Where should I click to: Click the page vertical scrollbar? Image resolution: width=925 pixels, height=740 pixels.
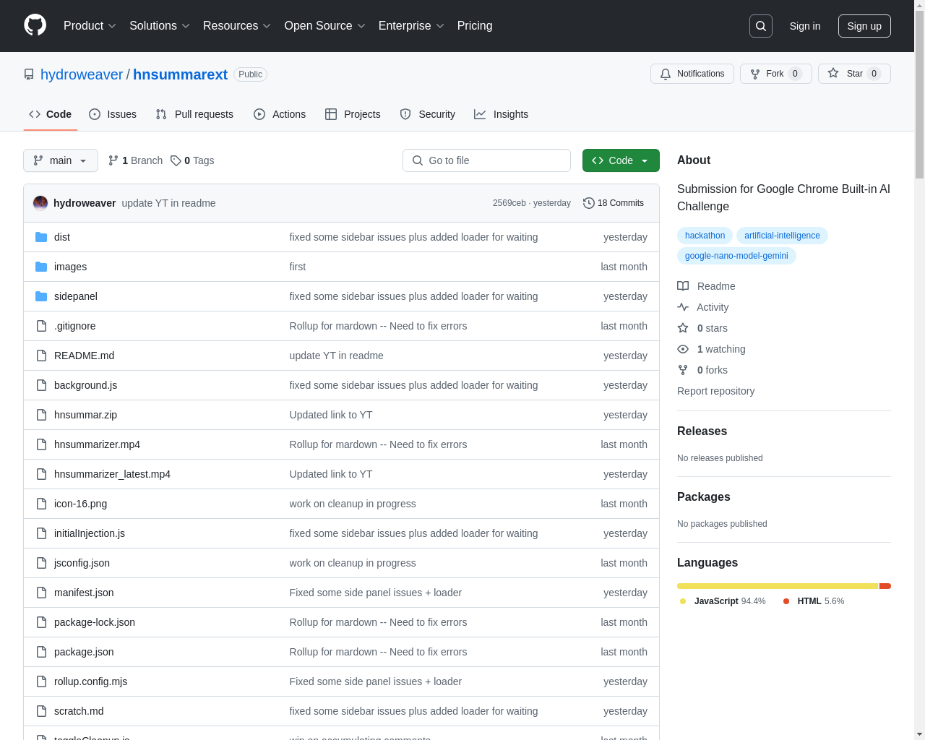pos(919,370)
